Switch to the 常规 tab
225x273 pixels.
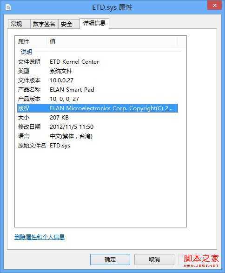point(19,24)
